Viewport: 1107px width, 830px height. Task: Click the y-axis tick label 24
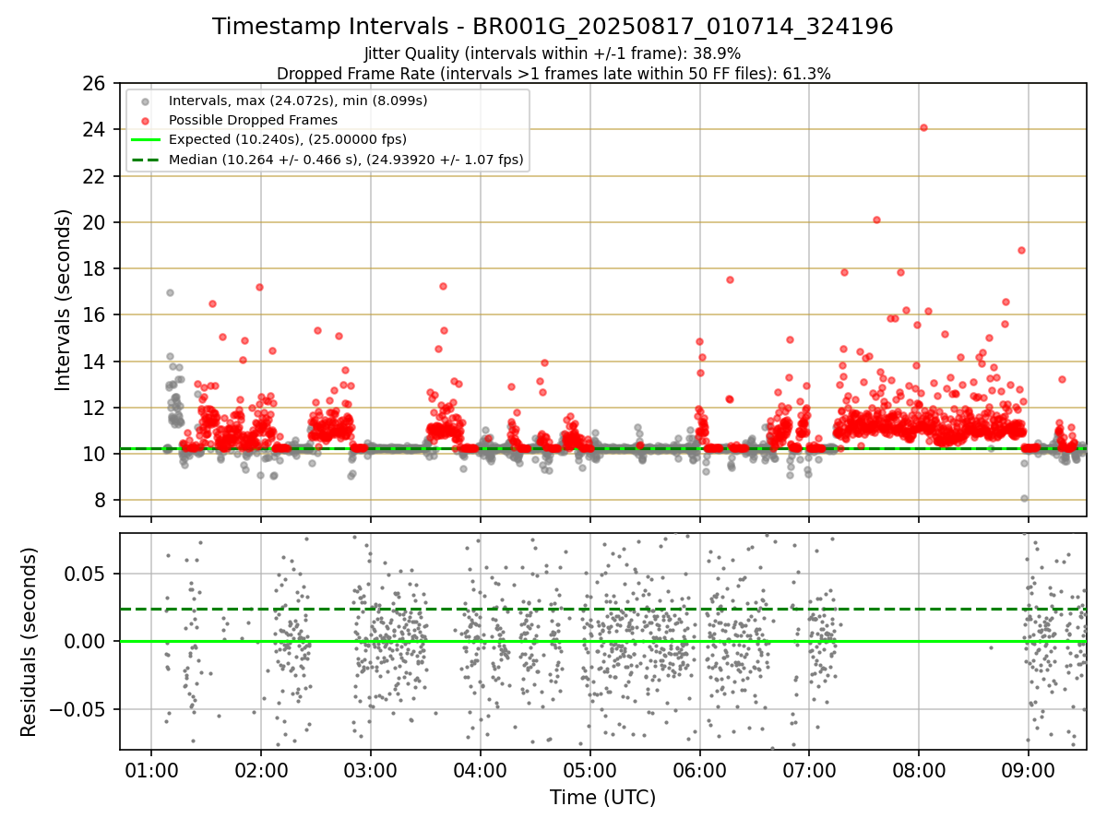pos(95,130)
